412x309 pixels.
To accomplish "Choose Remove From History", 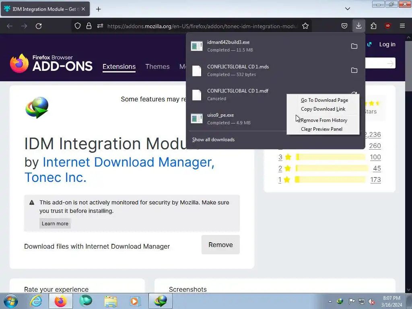I will click(324, 120).
